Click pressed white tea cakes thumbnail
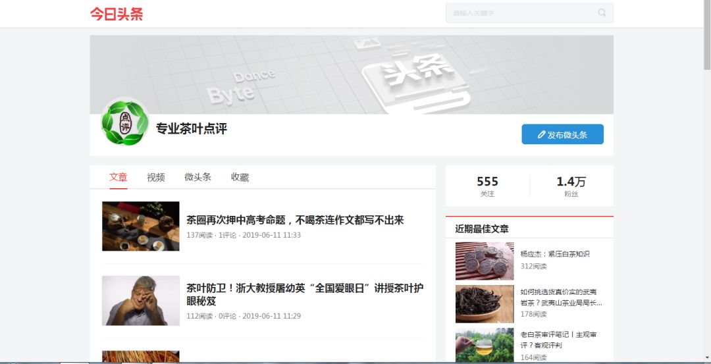 coord(485,261)
